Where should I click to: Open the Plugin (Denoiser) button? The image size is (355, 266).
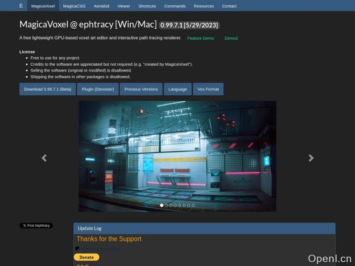(98, 89)
